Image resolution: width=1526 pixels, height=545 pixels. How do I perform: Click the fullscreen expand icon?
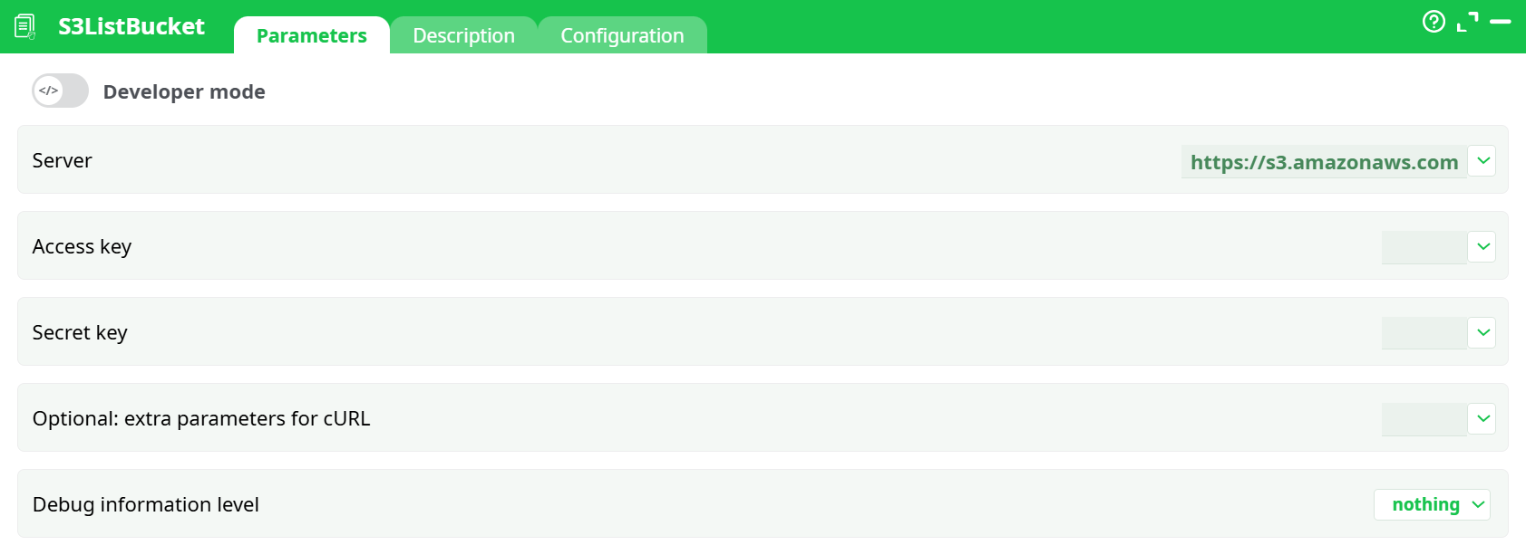pos(1467,22)
